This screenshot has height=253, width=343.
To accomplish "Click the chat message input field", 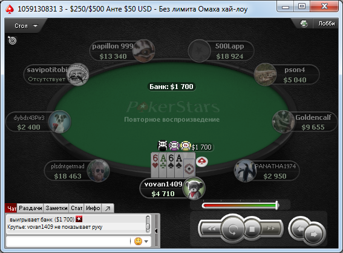I will coord(69,241).
